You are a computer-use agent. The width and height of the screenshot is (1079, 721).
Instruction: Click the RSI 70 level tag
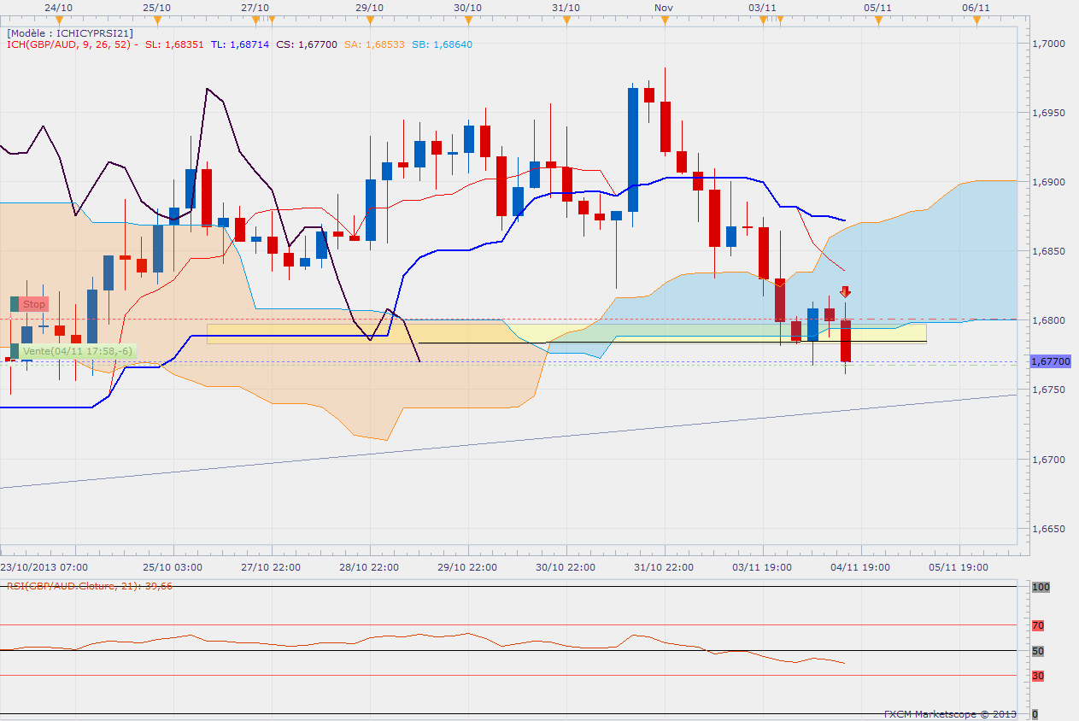click(x=1038, y=625)
